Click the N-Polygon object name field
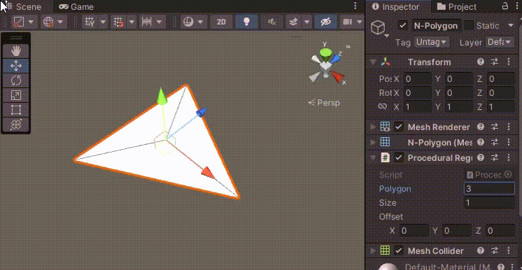This screenshot has height=270, width=522. 437,26
